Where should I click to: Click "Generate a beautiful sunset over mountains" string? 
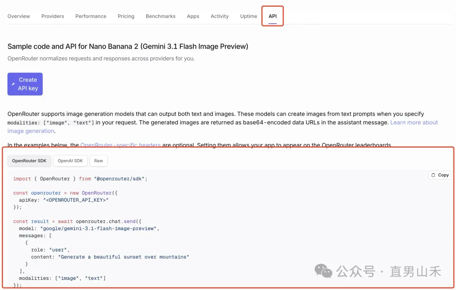click(124, 257)
